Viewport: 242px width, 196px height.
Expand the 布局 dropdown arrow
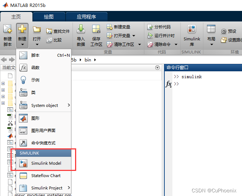point(212,45)
